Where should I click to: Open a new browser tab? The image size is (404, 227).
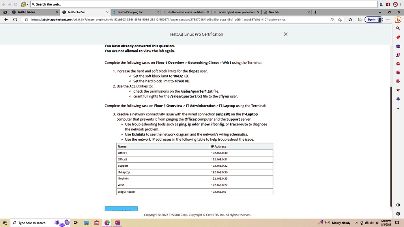315,12
